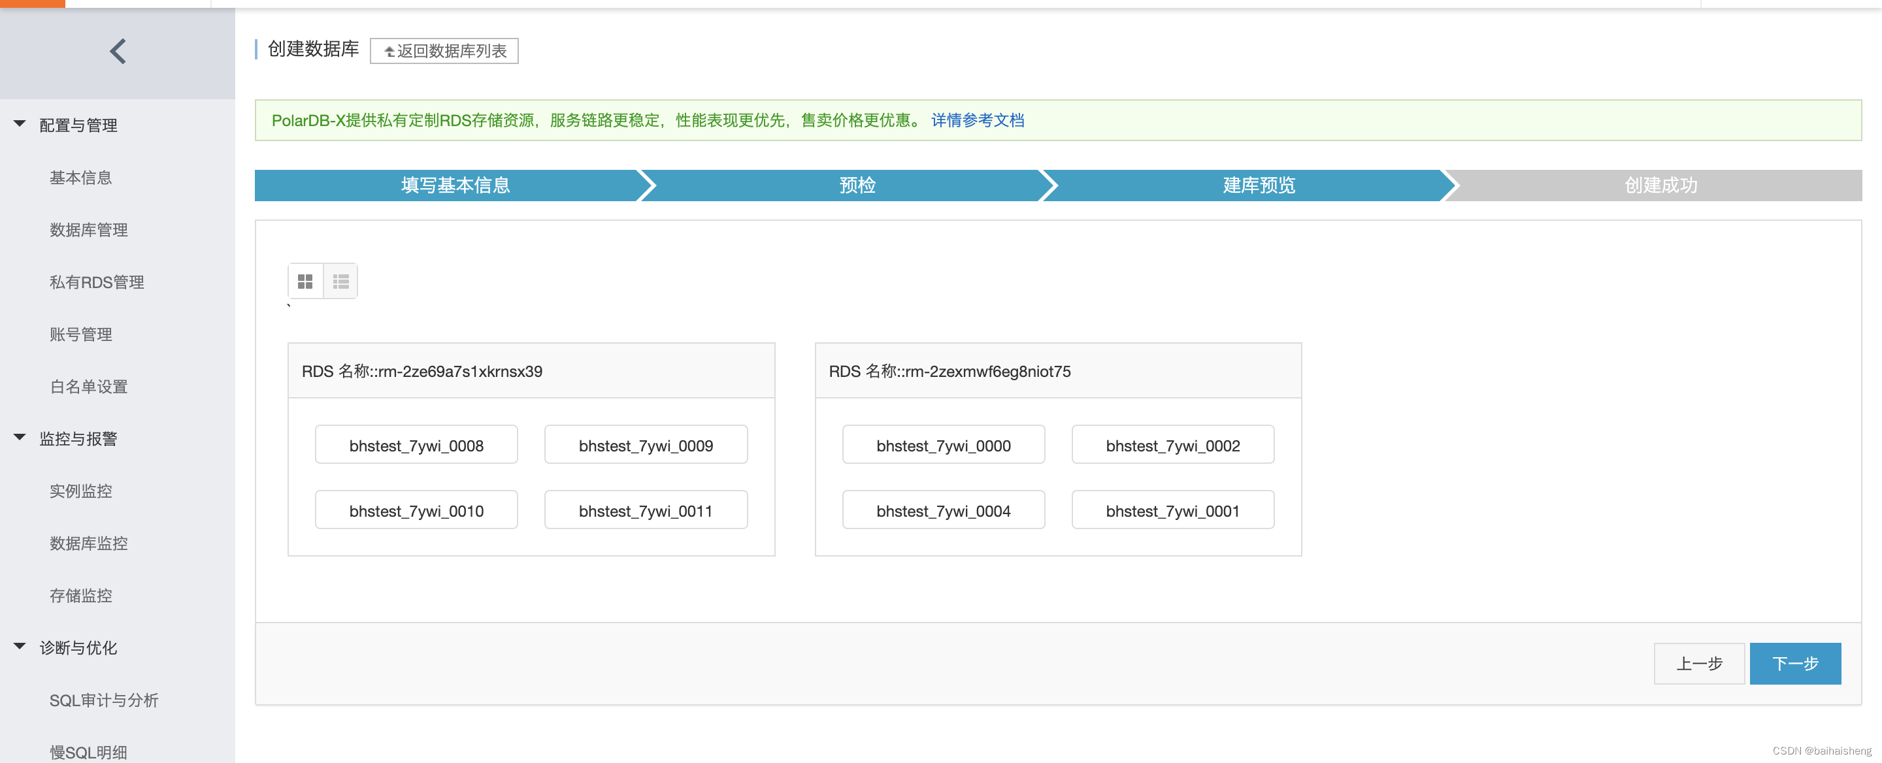Image resolution: width=1882 pixels, height=763 pixels.
Task: Click RDS name rm-2zexmwf6eg8niot75 header
Action: (x=1058, y=371)
